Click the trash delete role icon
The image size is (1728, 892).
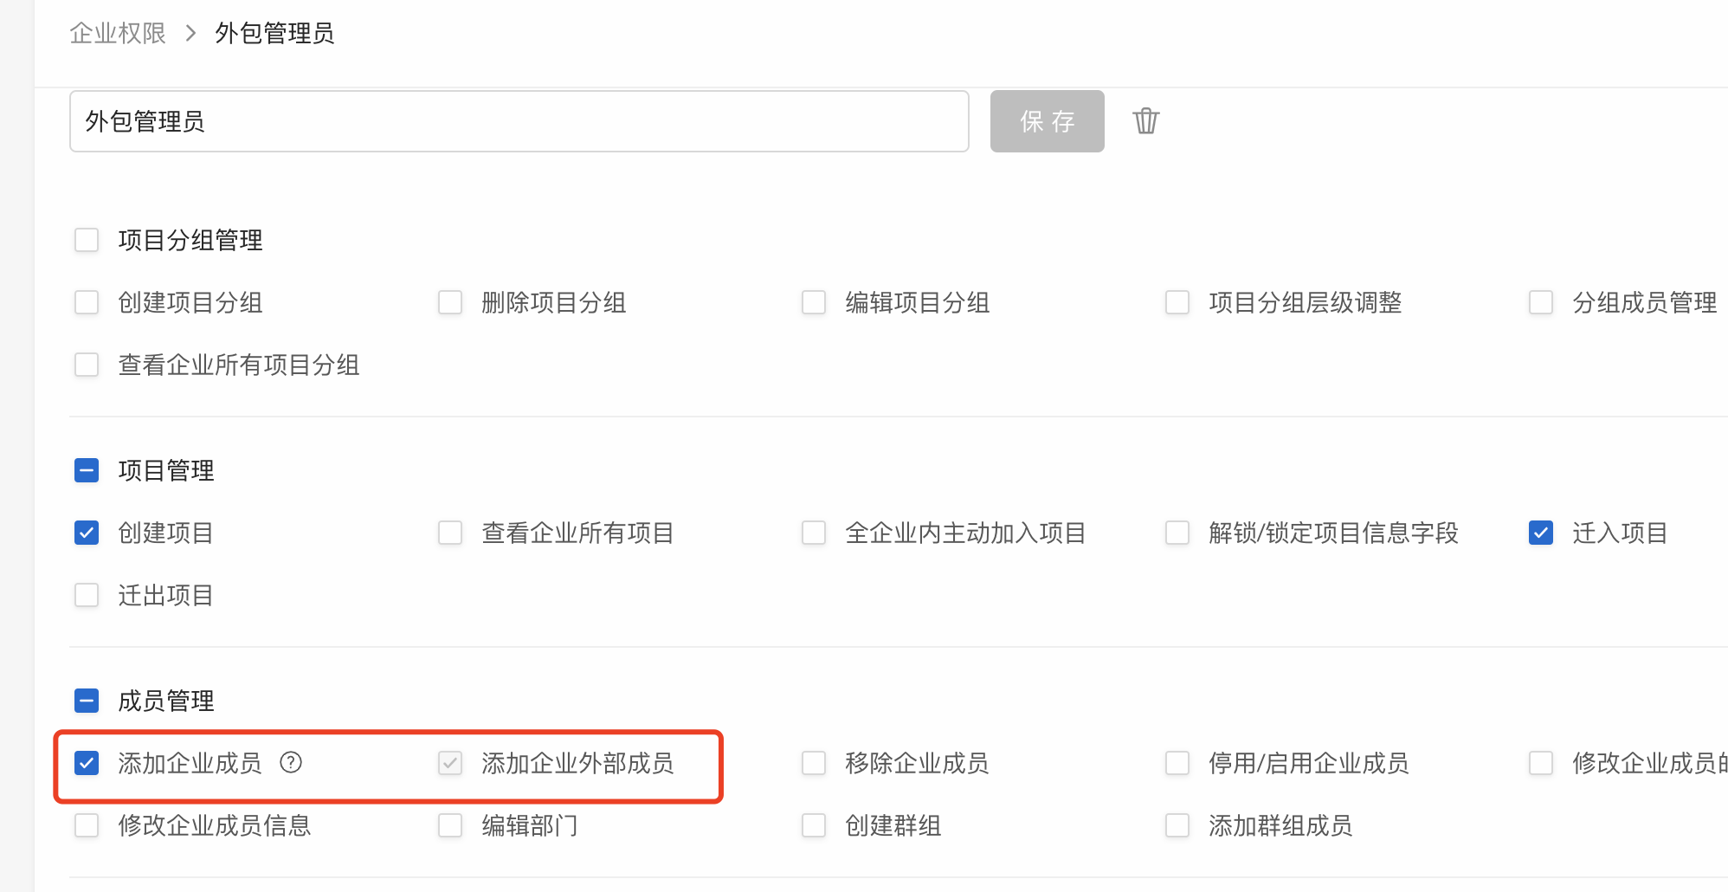1145,121
